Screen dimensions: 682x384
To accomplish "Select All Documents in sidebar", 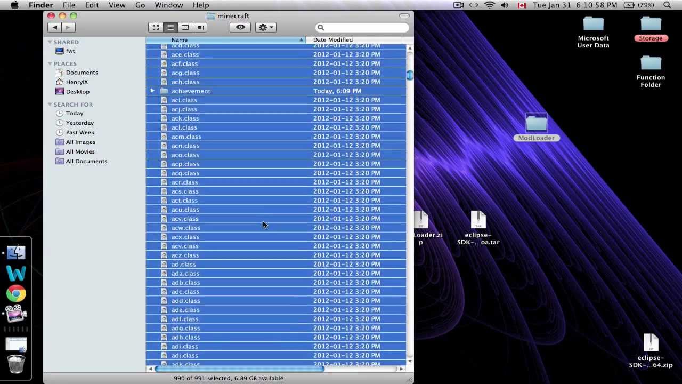I will pos(86,161).
